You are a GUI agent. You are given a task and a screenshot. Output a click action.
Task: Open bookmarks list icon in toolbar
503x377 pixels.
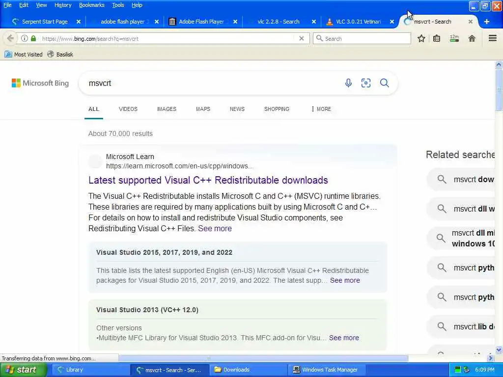pyautogui.click(x=437, y=38)
